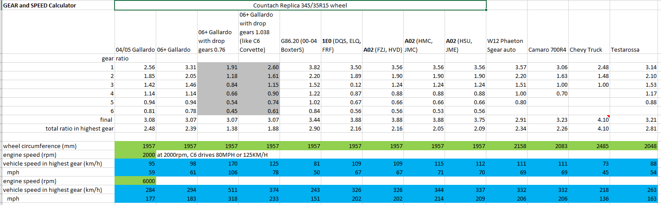Click the 106 mph cell at 2000 rpm
The image size is (661, 205).
pyautogui.click(x=218, y=172)
